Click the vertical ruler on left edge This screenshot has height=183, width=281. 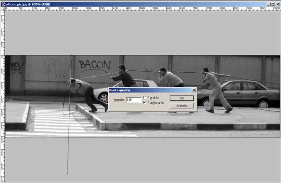(2, 97)
